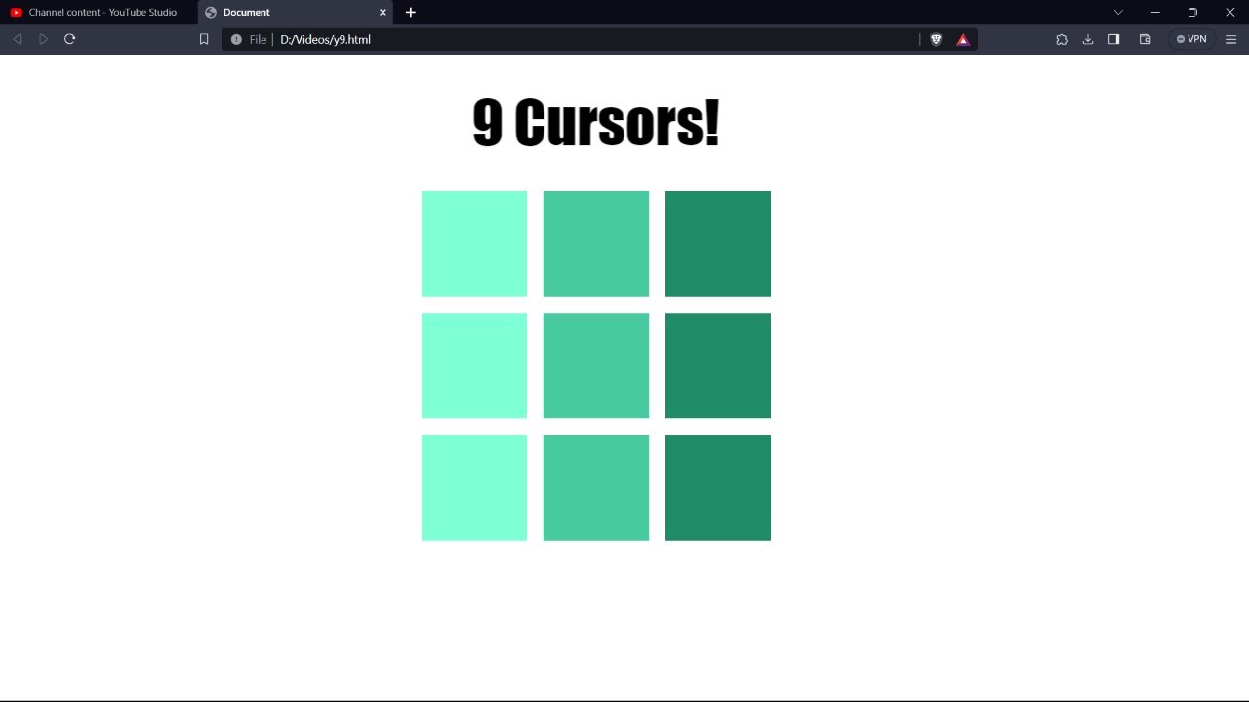Open Brave Shields lion icon
The image size is (1249, 702).
click(x=936, y=39)
